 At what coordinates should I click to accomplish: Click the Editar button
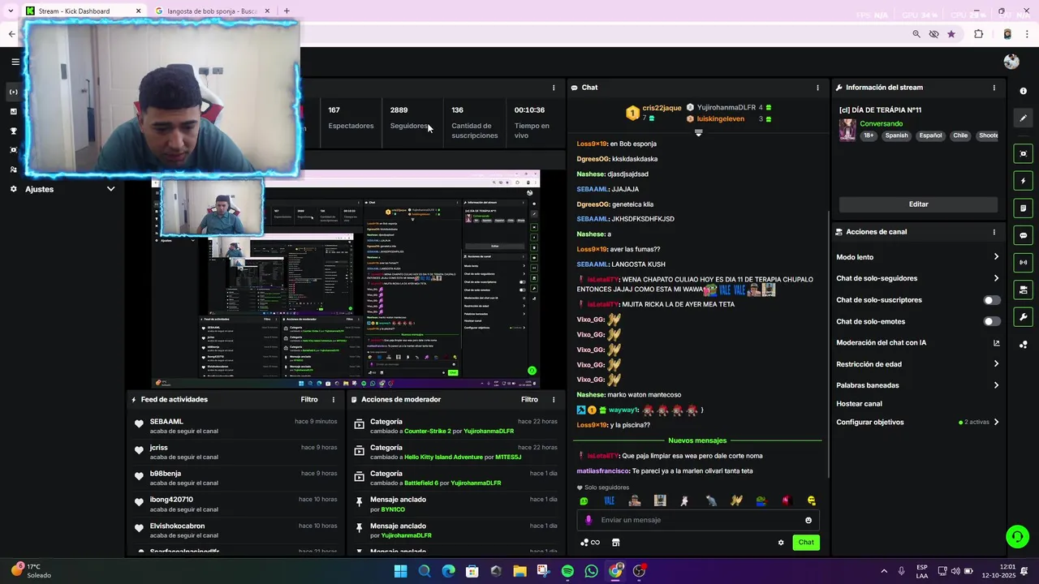[x=918, y=204]
